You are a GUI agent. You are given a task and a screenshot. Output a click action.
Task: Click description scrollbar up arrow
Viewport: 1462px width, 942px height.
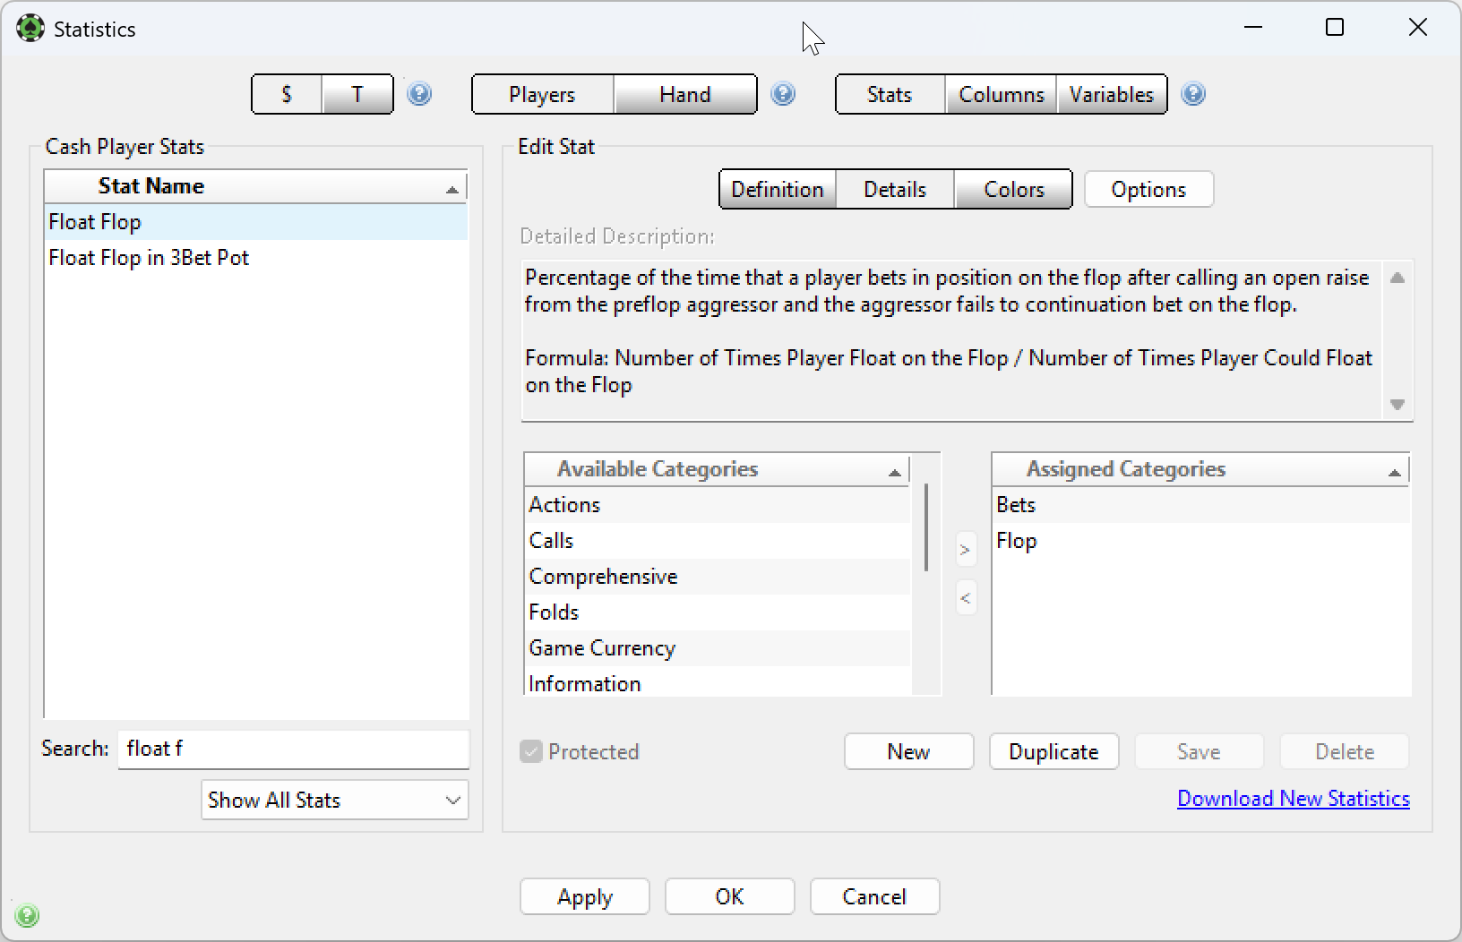pyautogui.click(x=1397, y=278)
